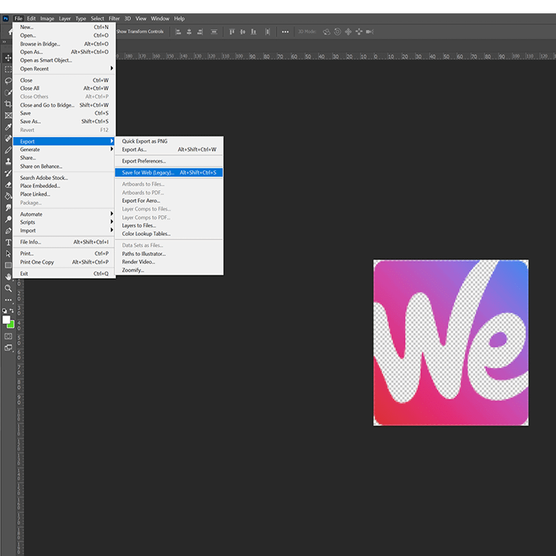Choose Paths to Illustrator
Viewport: 556px width, 556px height.
[x=169, y=254]
